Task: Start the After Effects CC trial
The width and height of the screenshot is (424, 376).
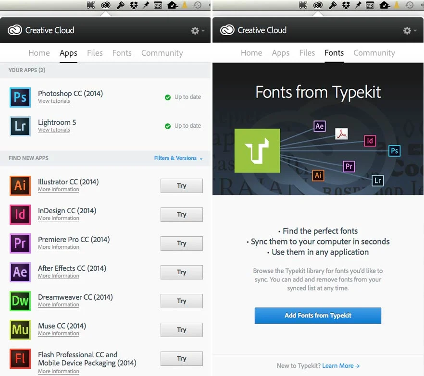Action: point(181,272)
